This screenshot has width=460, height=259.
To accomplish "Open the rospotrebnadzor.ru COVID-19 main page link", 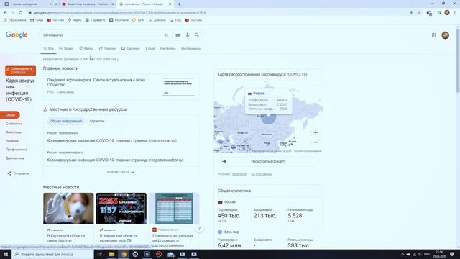I will [x=115, y=160].
